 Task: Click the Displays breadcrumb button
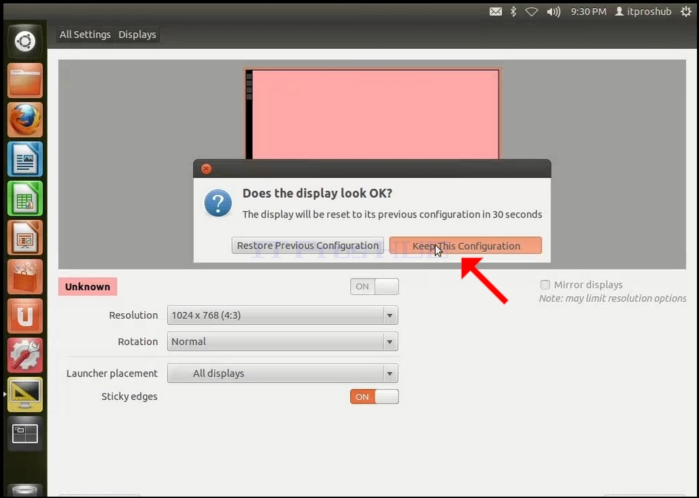coord(137,34)
